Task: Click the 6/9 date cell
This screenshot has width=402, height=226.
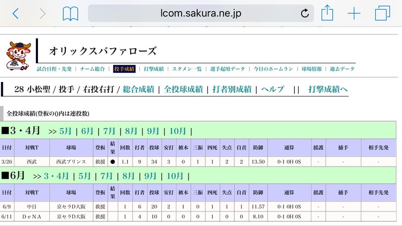Action: tap(7, 207)
